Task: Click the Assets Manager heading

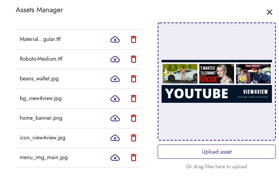Action: [x=39, y=10]
